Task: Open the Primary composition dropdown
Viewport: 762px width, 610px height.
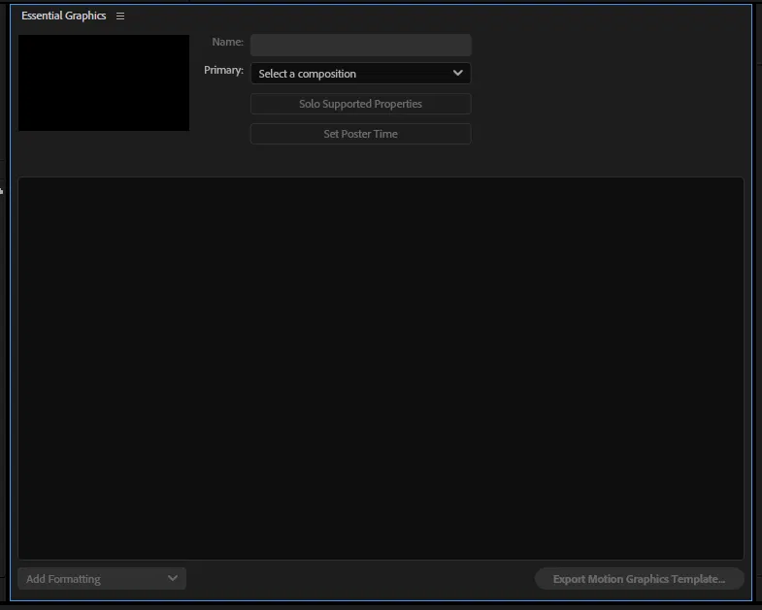Action: click(360, 74)
